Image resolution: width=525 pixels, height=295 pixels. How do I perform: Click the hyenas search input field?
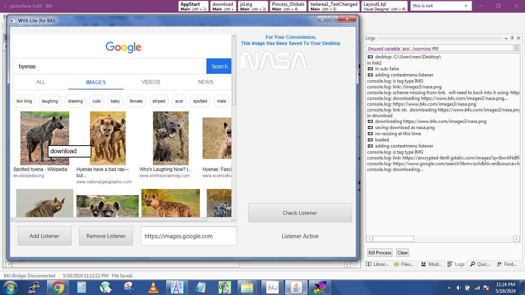[110, 66]
